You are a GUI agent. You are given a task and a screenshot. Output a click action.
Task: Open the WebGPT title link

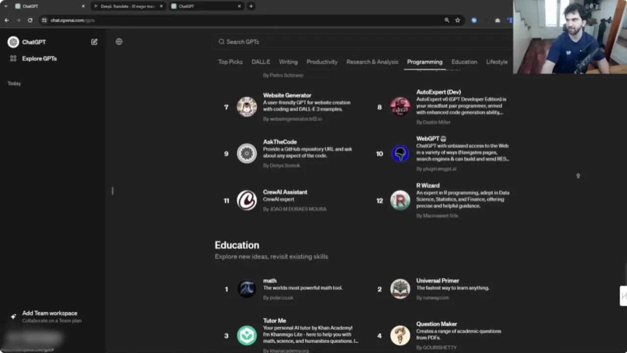coord(431,139)
